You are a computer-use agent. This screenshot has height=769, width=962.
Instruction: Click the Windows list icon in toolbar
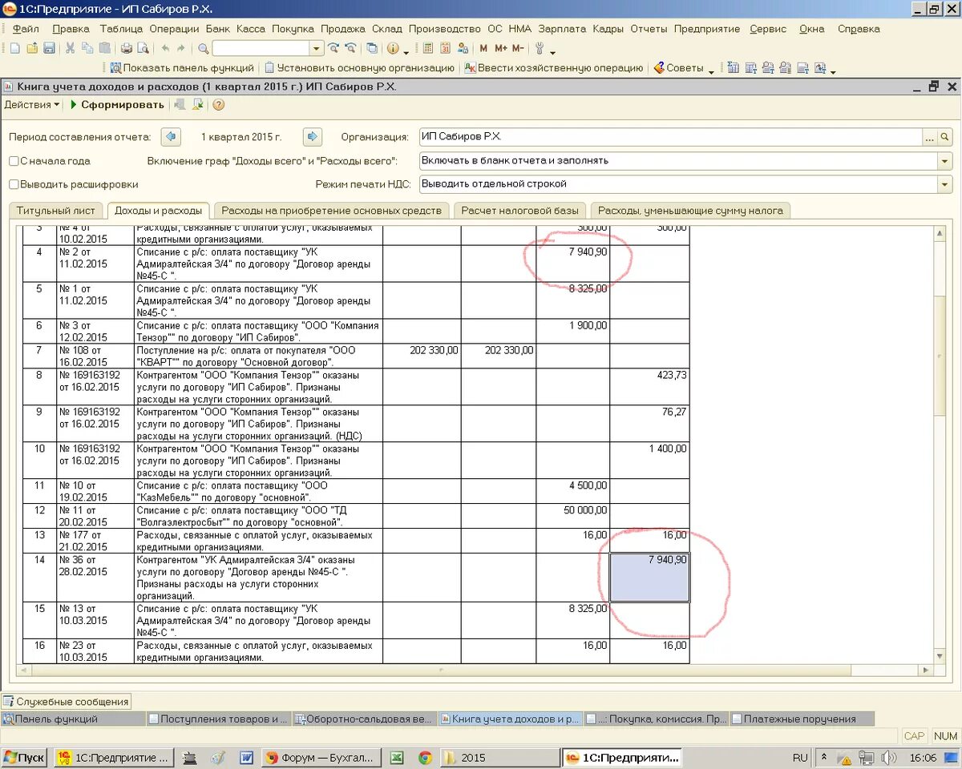point(372,48)
